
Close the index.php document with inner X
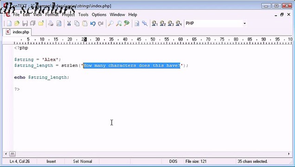289,15
